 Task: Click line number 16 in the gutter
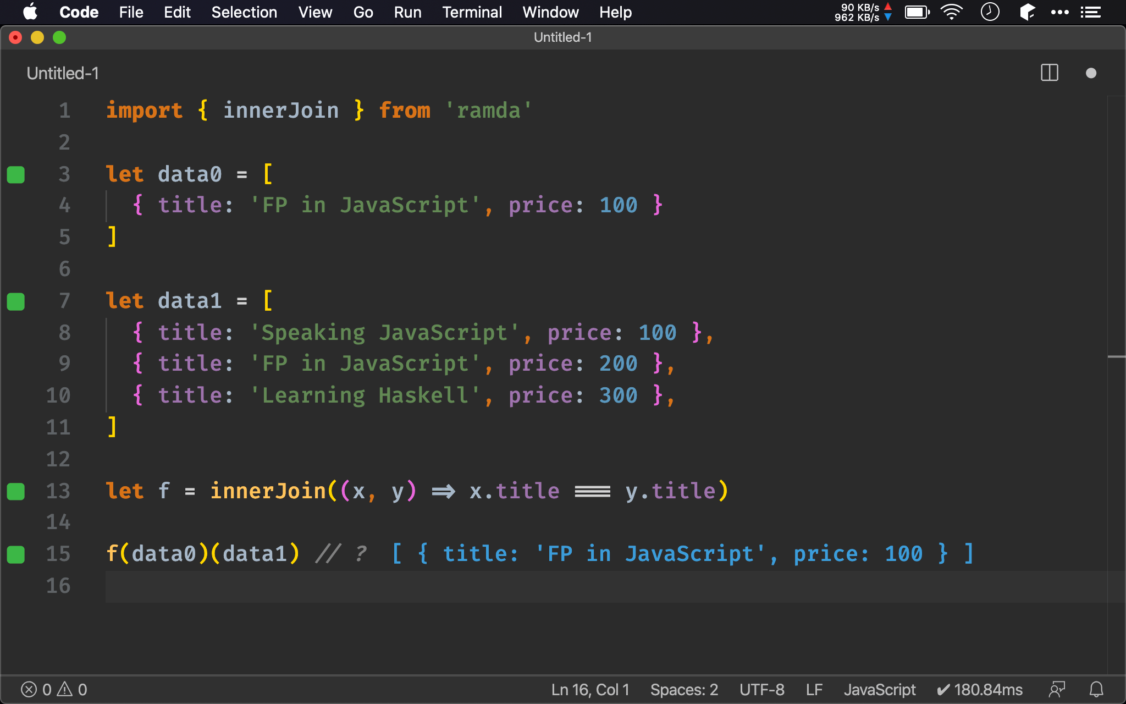point(58,586)
